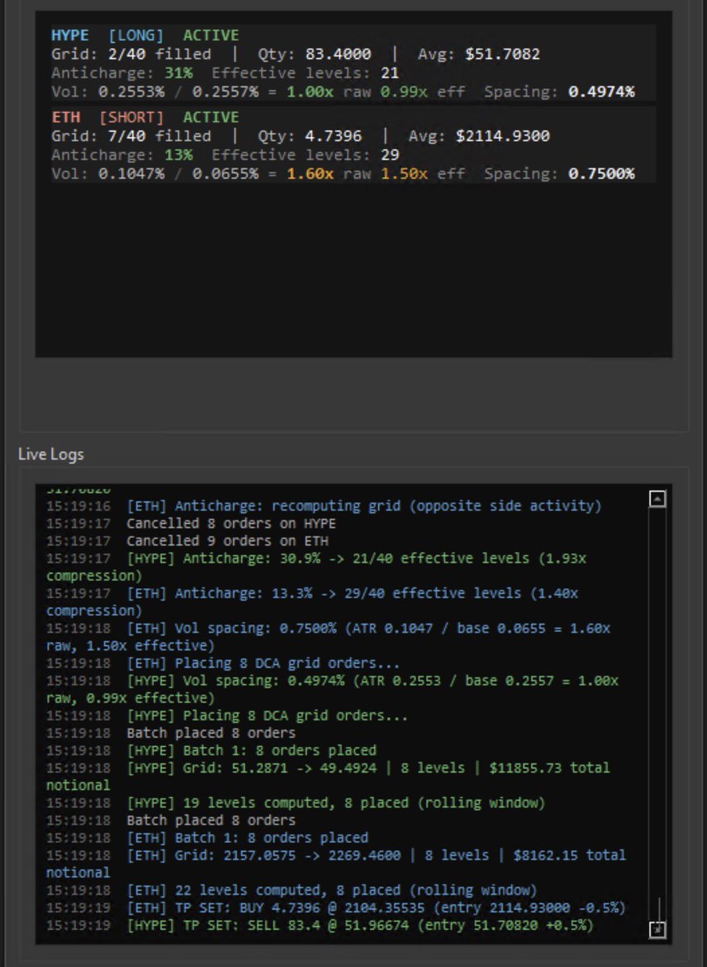The width and height of the screenshot is (707, 967).
Task: Click ETH spacing value 0.7500%
Action: pos(601,174)
